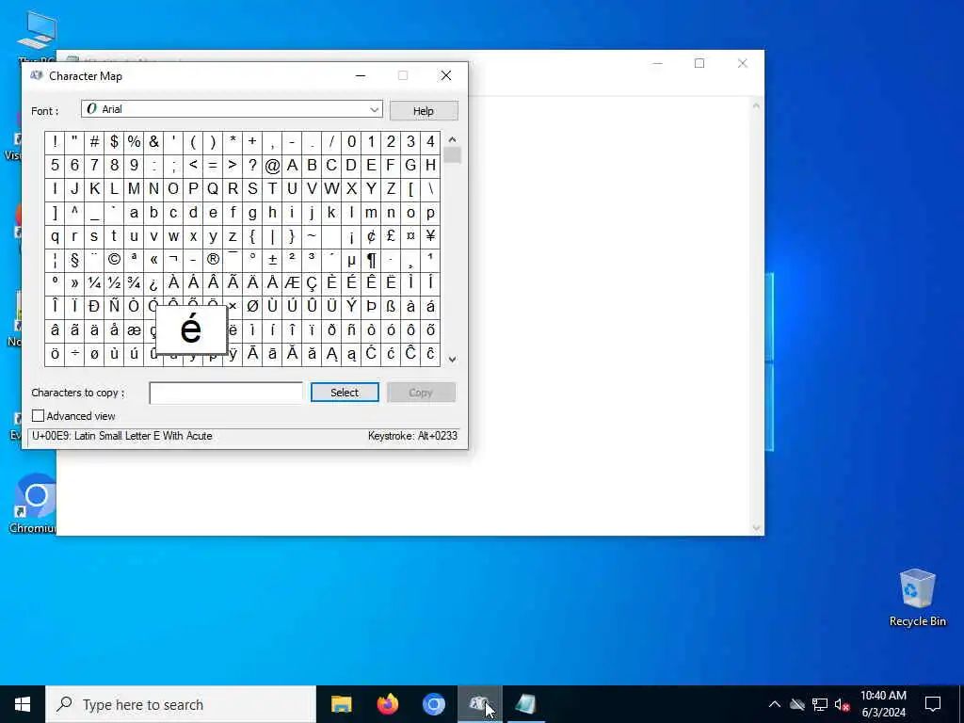Select the ÷ division sign character

pyautogui.click(x=74, y=354)
